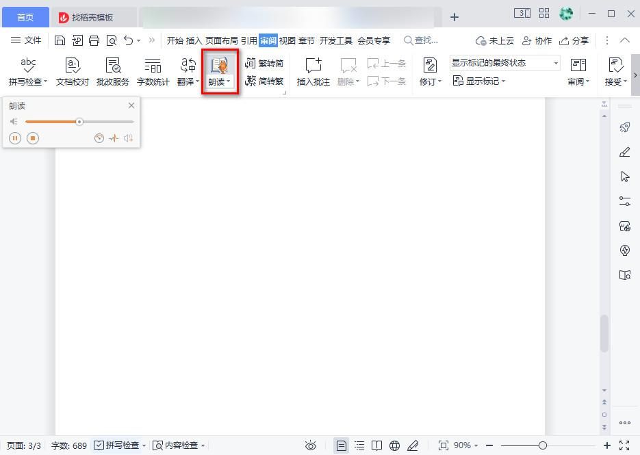Image resolution: width=640 pixels, height=455 pixels.
Task: Switch to page layout view in status bar
Action: click(x=342, y=445)
